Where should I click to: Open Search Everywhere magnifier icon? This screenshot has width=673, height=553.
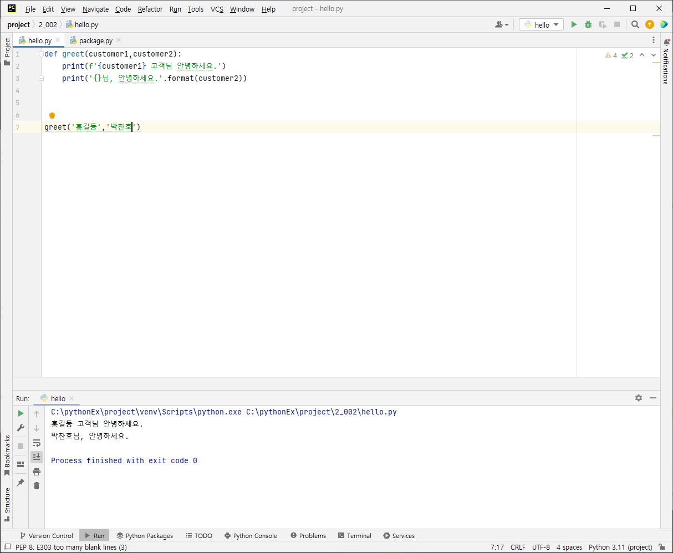[635, 24]
